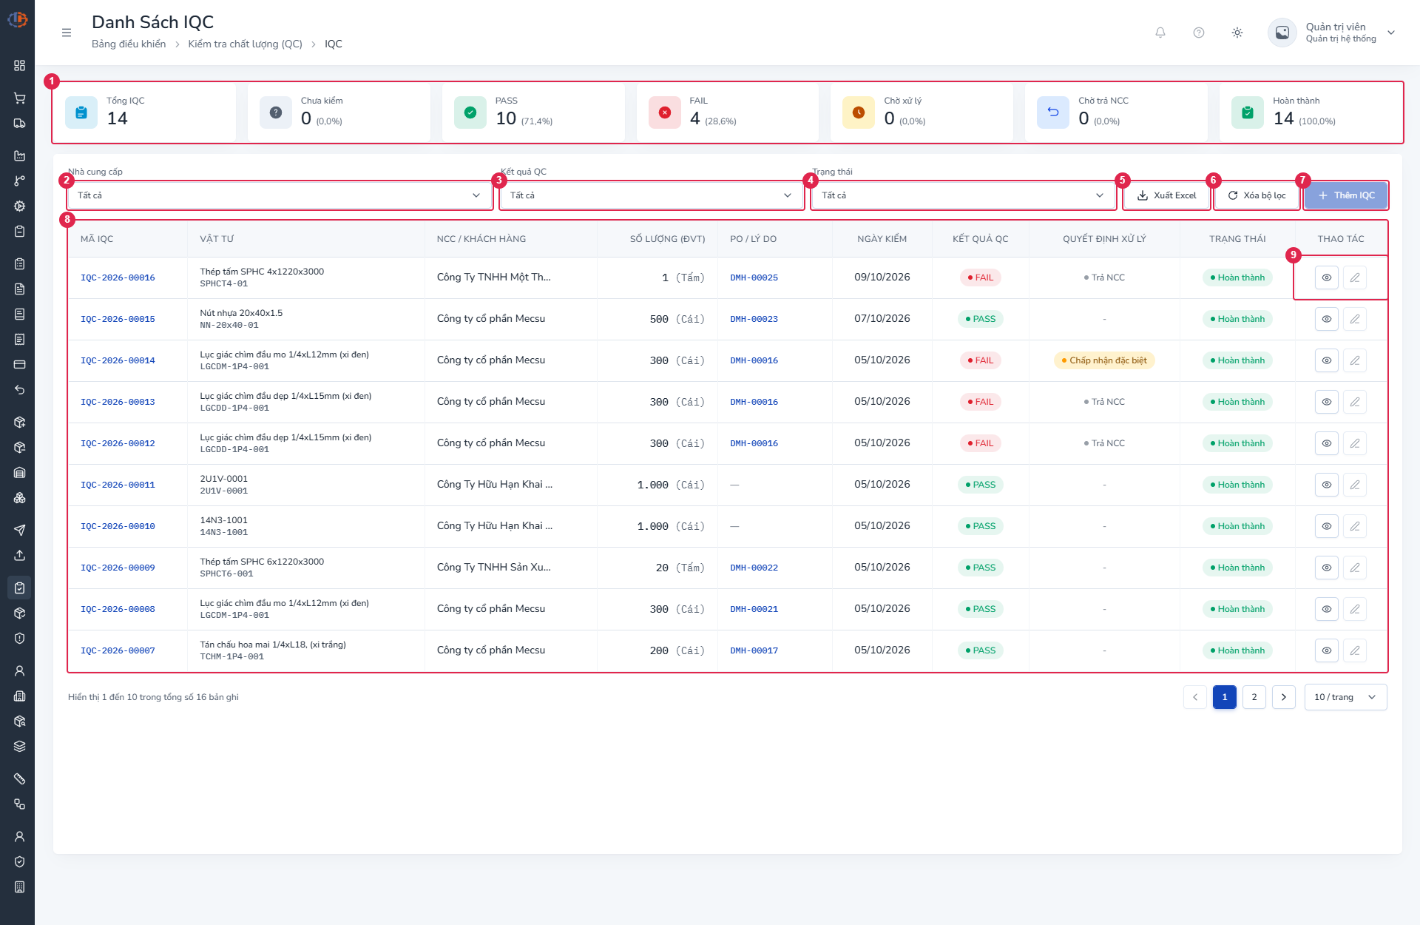Click the Xuất Excel button

coord(1166,195)
